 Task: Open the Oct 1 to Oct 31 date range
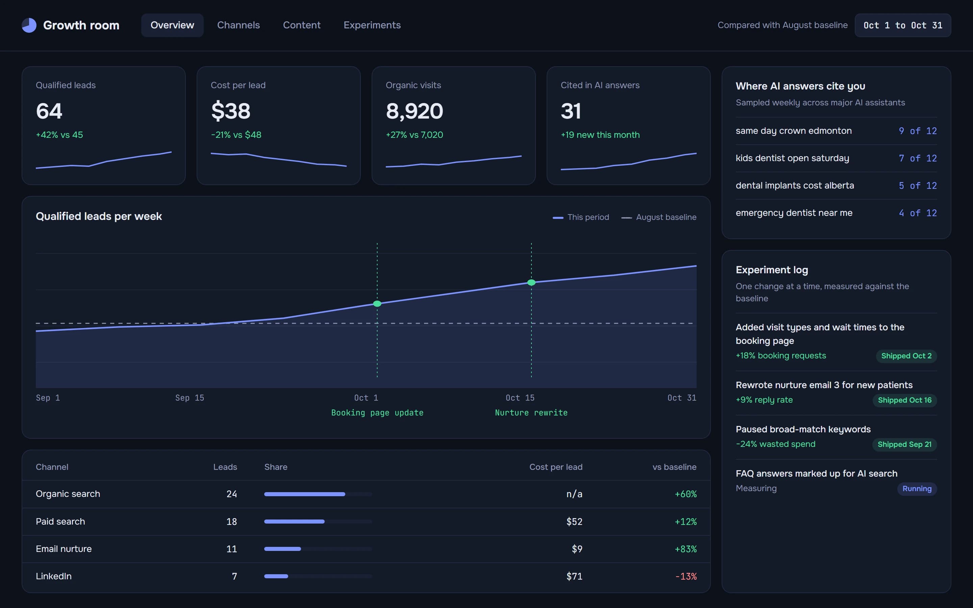click(x=903, y=25)
